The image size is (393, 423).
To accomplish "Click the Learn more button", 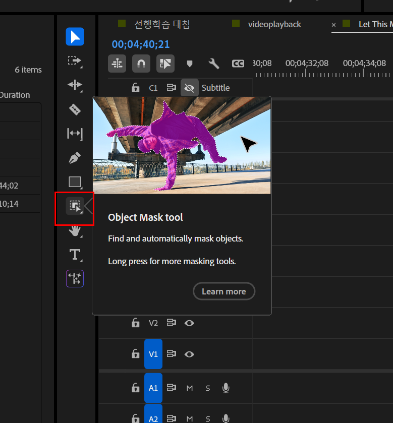I will (x=224, y=291).
